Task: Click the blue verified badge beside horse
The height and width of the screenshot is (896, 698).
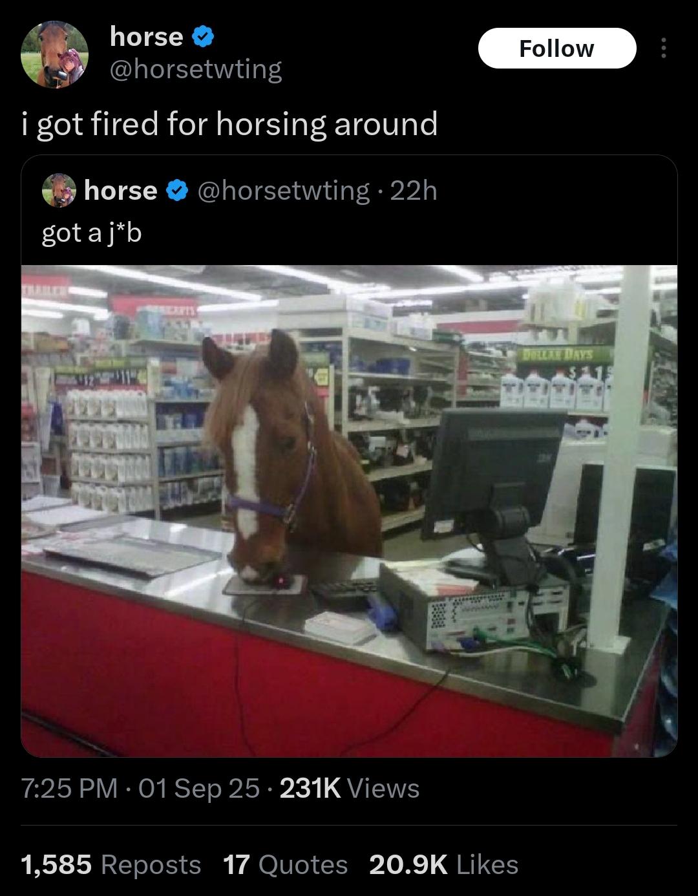Action: 204,37
